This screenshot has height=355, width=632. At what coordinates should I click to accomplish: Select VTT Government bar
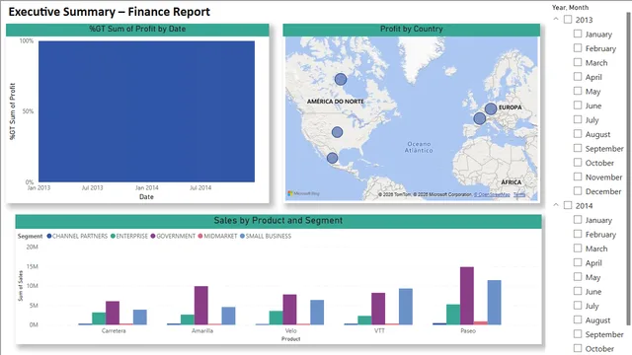tap(378, 309)
